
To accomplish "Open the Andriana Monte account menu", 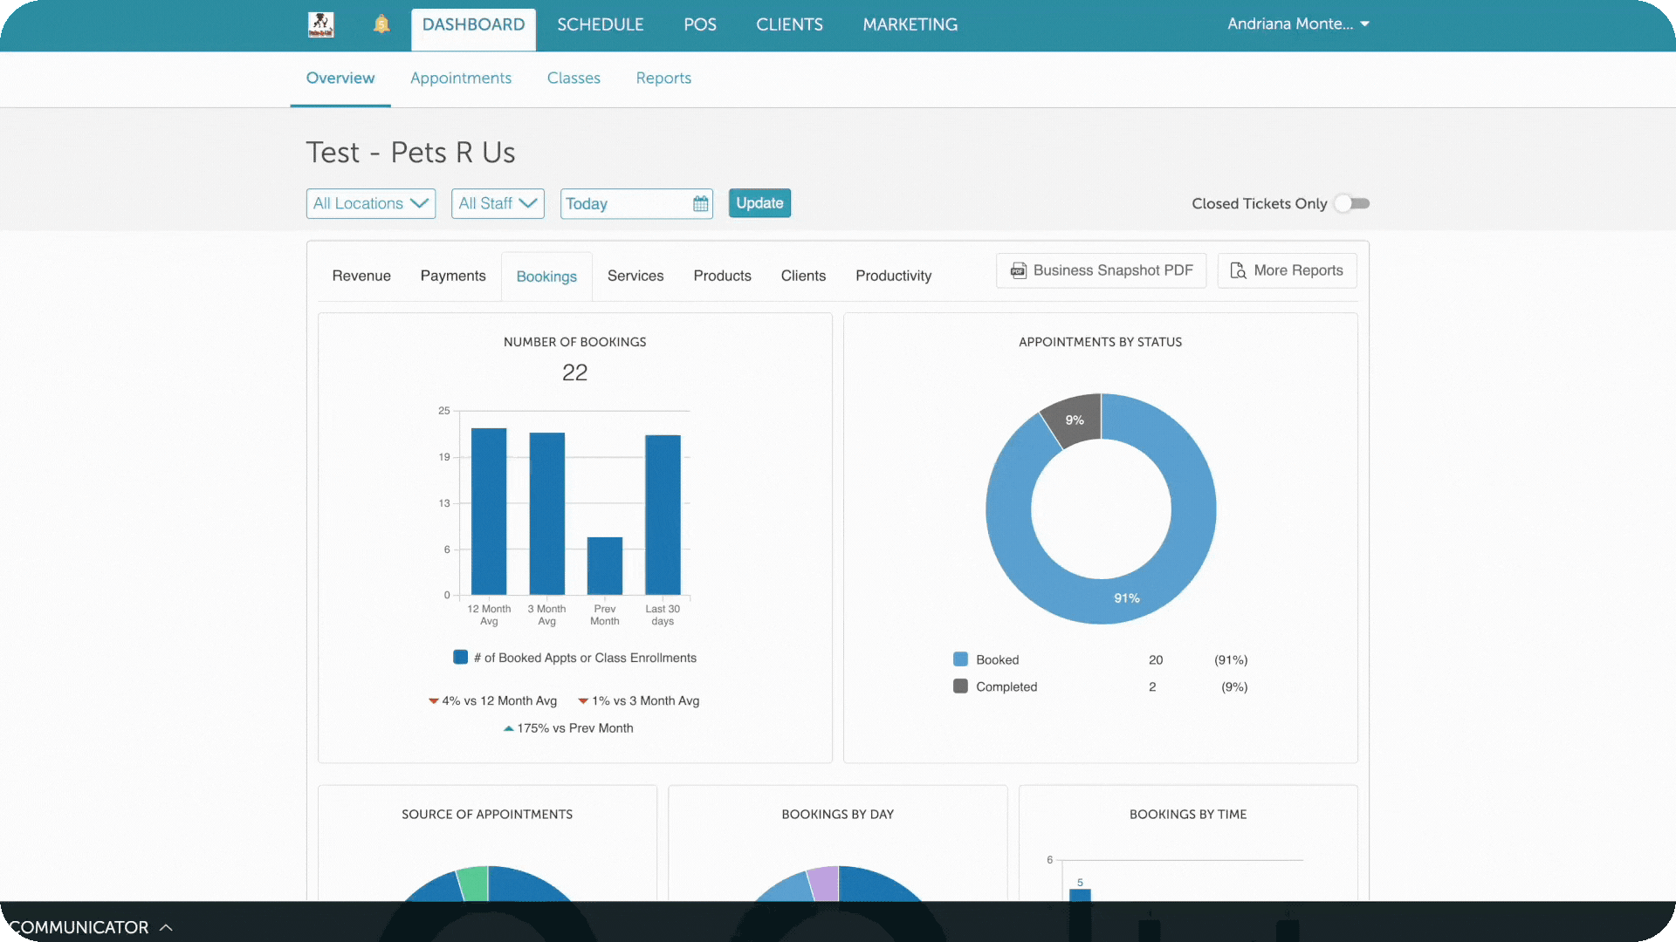I will tap(1298, 24).
